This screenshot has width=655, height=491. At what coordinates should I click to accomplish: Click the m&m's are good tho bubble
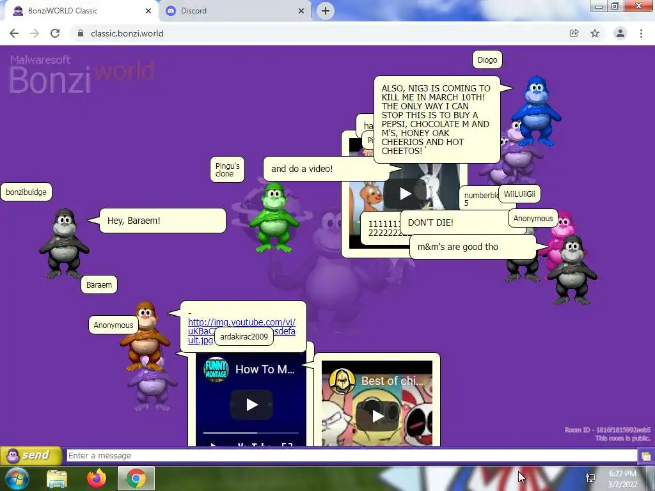click(473, 247)
